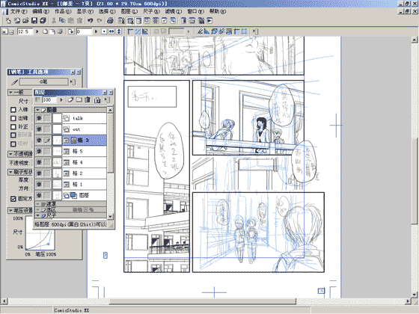Image resolution: width=419 pixels, height=314 pixels.
Task: Click the layer properties icon after trash
Action: [x=97, y=100]
